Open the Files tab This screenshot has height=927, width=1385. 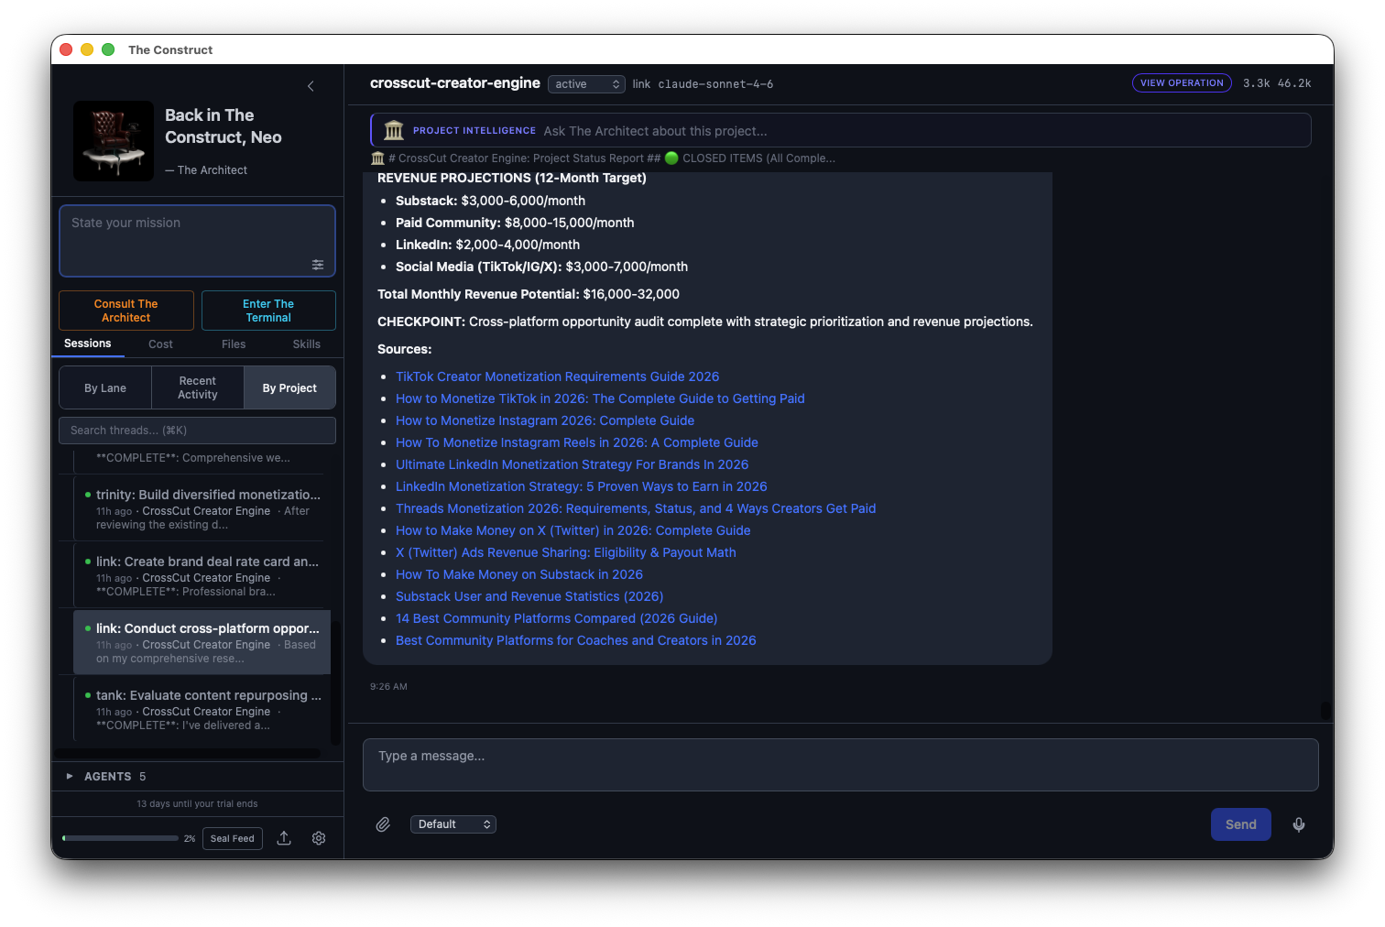[234, 344]
